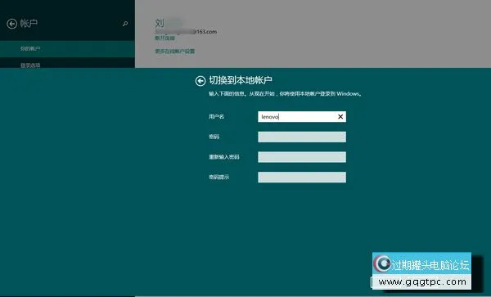
Task: Focus the 密码 input field
Action: (302, 137)
